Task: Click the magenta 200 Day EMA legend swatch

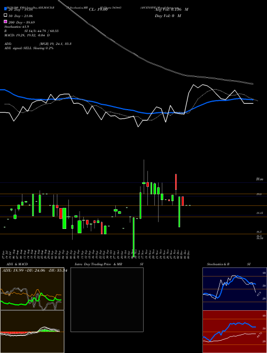Action: tap(5, 22)
